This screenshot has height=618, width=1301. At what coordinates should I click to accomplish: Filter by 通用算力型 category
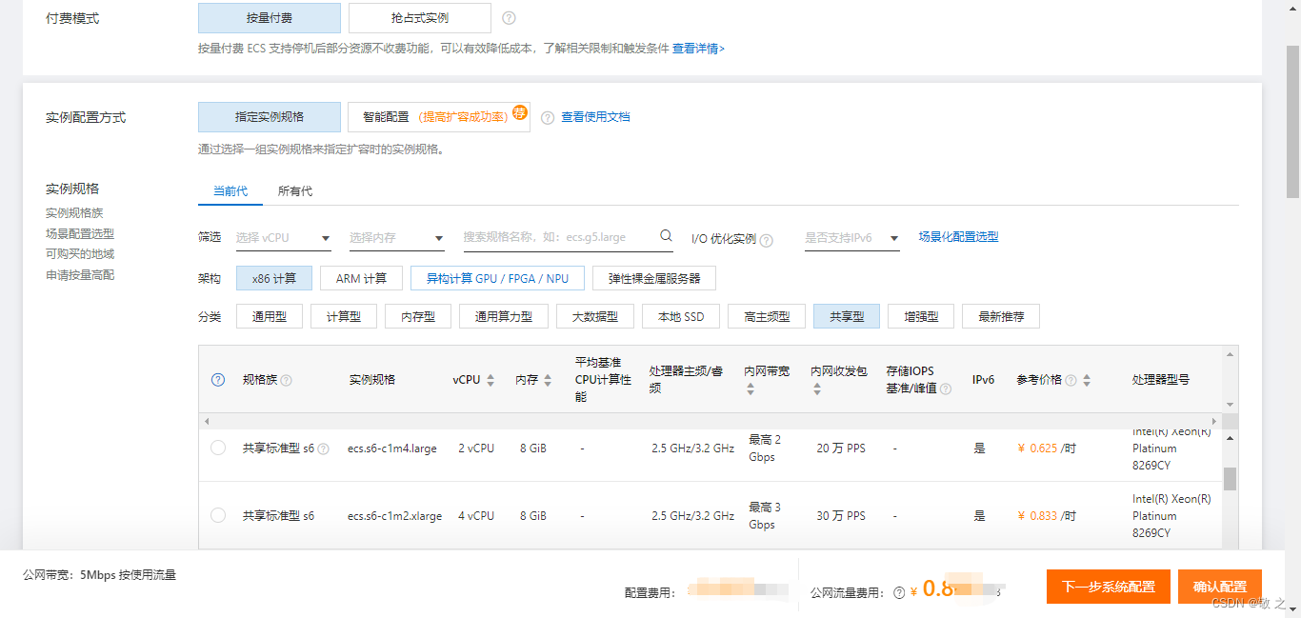point(504,317)
